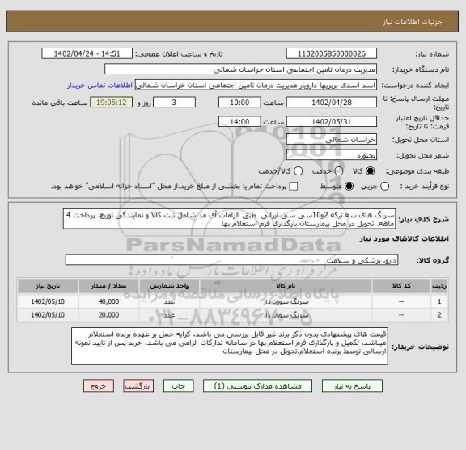The height and width of the screenshot is (450, 466).
Task: Click the ردیف column header
Action: point(439,286)
